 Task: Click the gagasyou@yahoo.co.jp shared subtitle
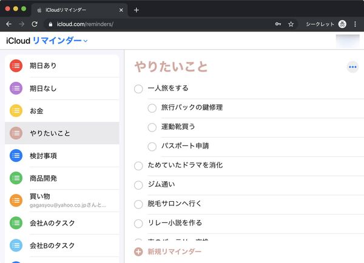click(68, 205)
